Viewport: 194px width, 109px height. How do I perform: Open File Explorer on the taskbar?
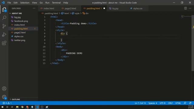tap(17, 107)
